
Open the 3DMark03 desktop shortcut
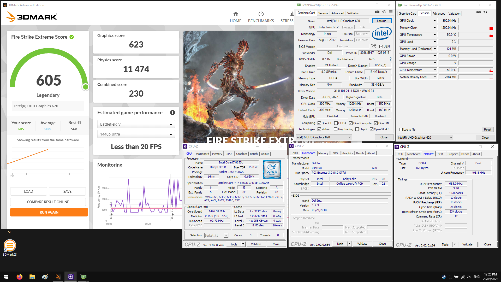(10, 247)
